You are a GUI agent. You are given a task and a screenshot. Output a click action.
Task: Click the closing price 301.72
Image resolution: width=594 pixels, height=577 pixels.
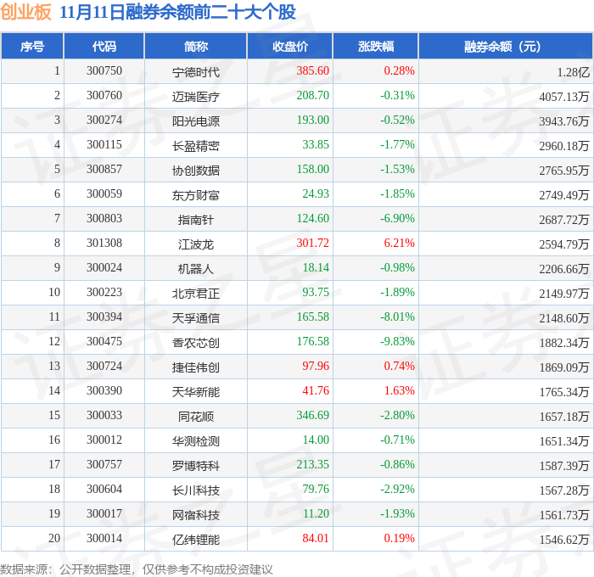point(312,243)
